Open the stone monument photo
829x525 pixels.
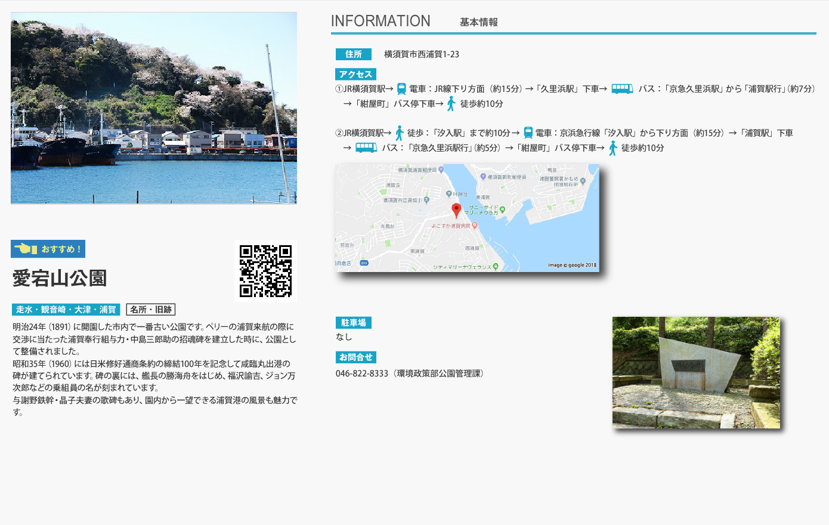click(x=696, y=372)
